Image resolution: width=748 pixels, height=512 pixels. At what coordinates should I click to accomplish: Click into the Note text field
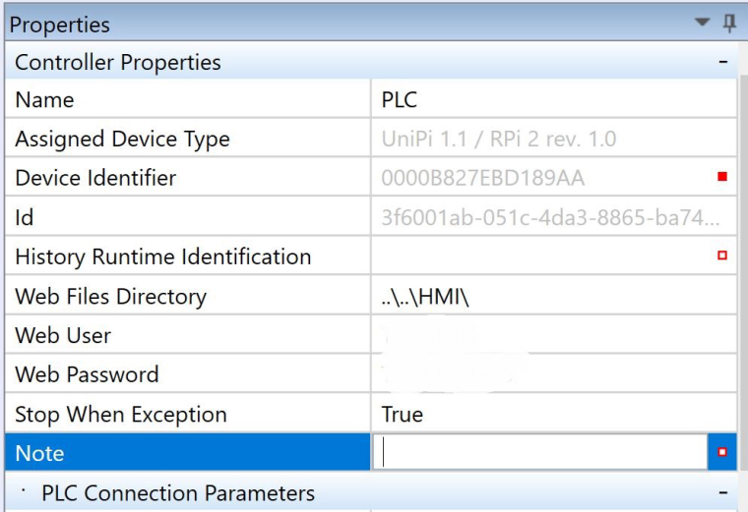[541, 453]
